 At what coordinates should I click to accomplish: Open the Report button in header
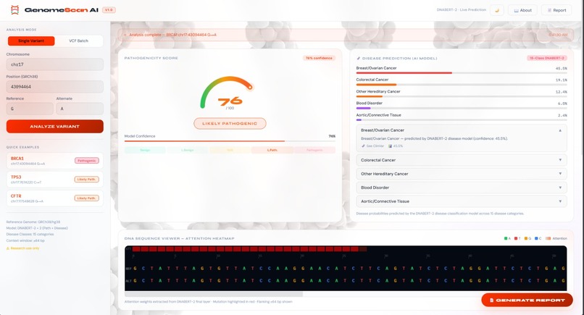coord(556,10)
